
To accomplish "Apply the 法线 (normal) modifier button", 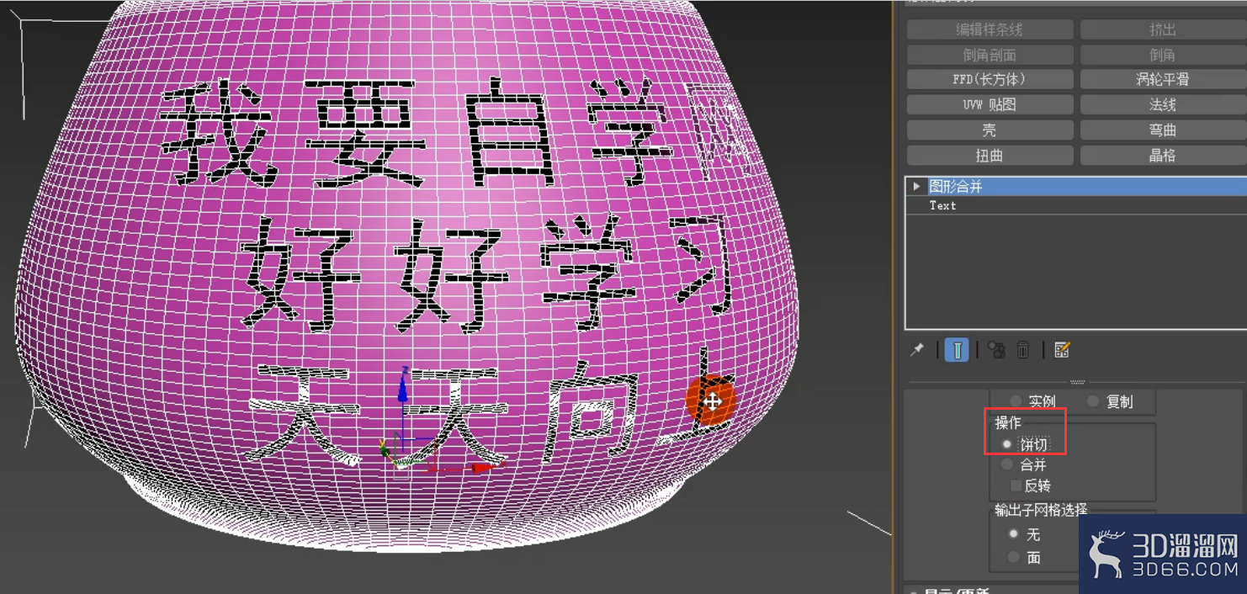I will click(x=1162, y=105).
